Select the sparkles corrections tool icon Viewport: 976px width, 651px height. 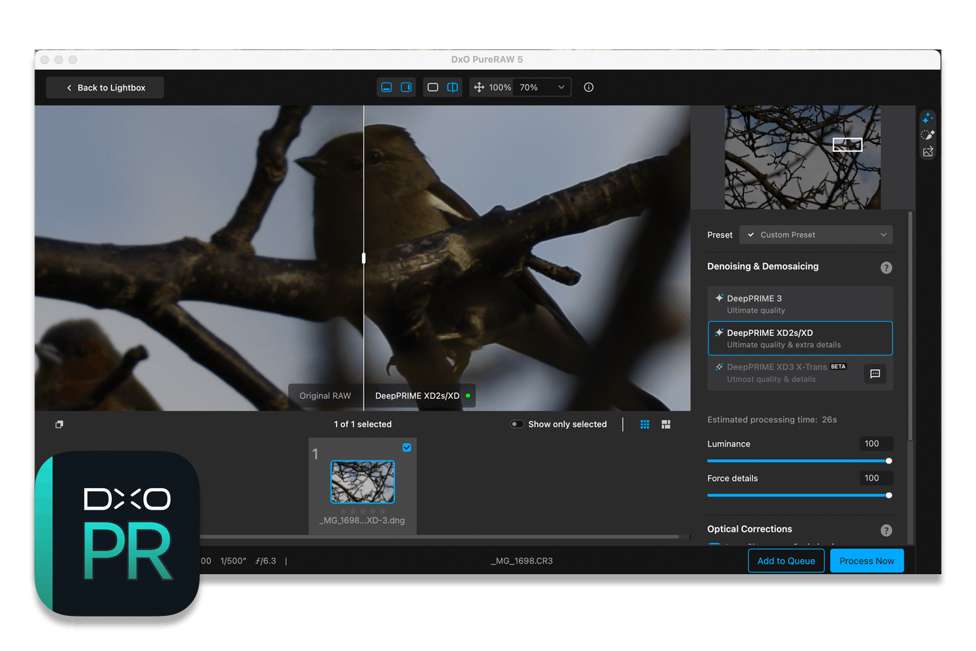point(928,118)
